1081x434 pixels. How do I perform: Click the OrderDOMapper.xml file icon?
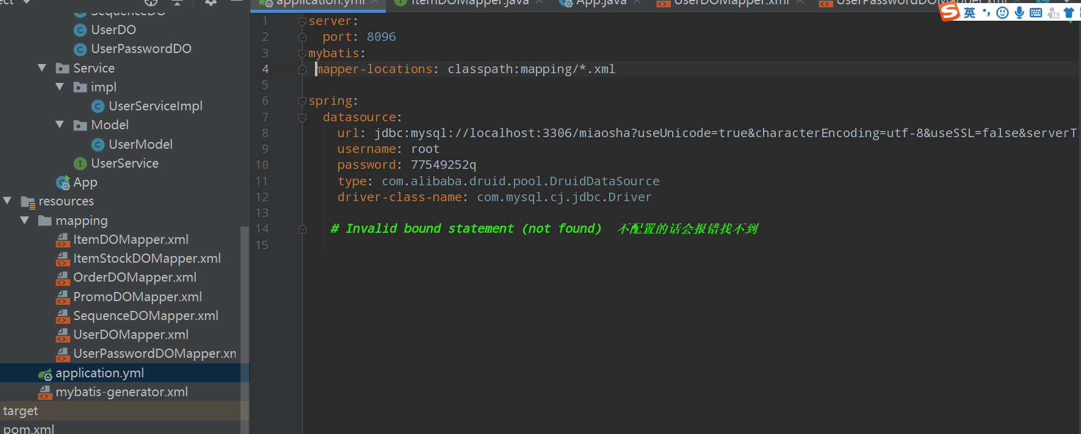(x=63, y=278)
